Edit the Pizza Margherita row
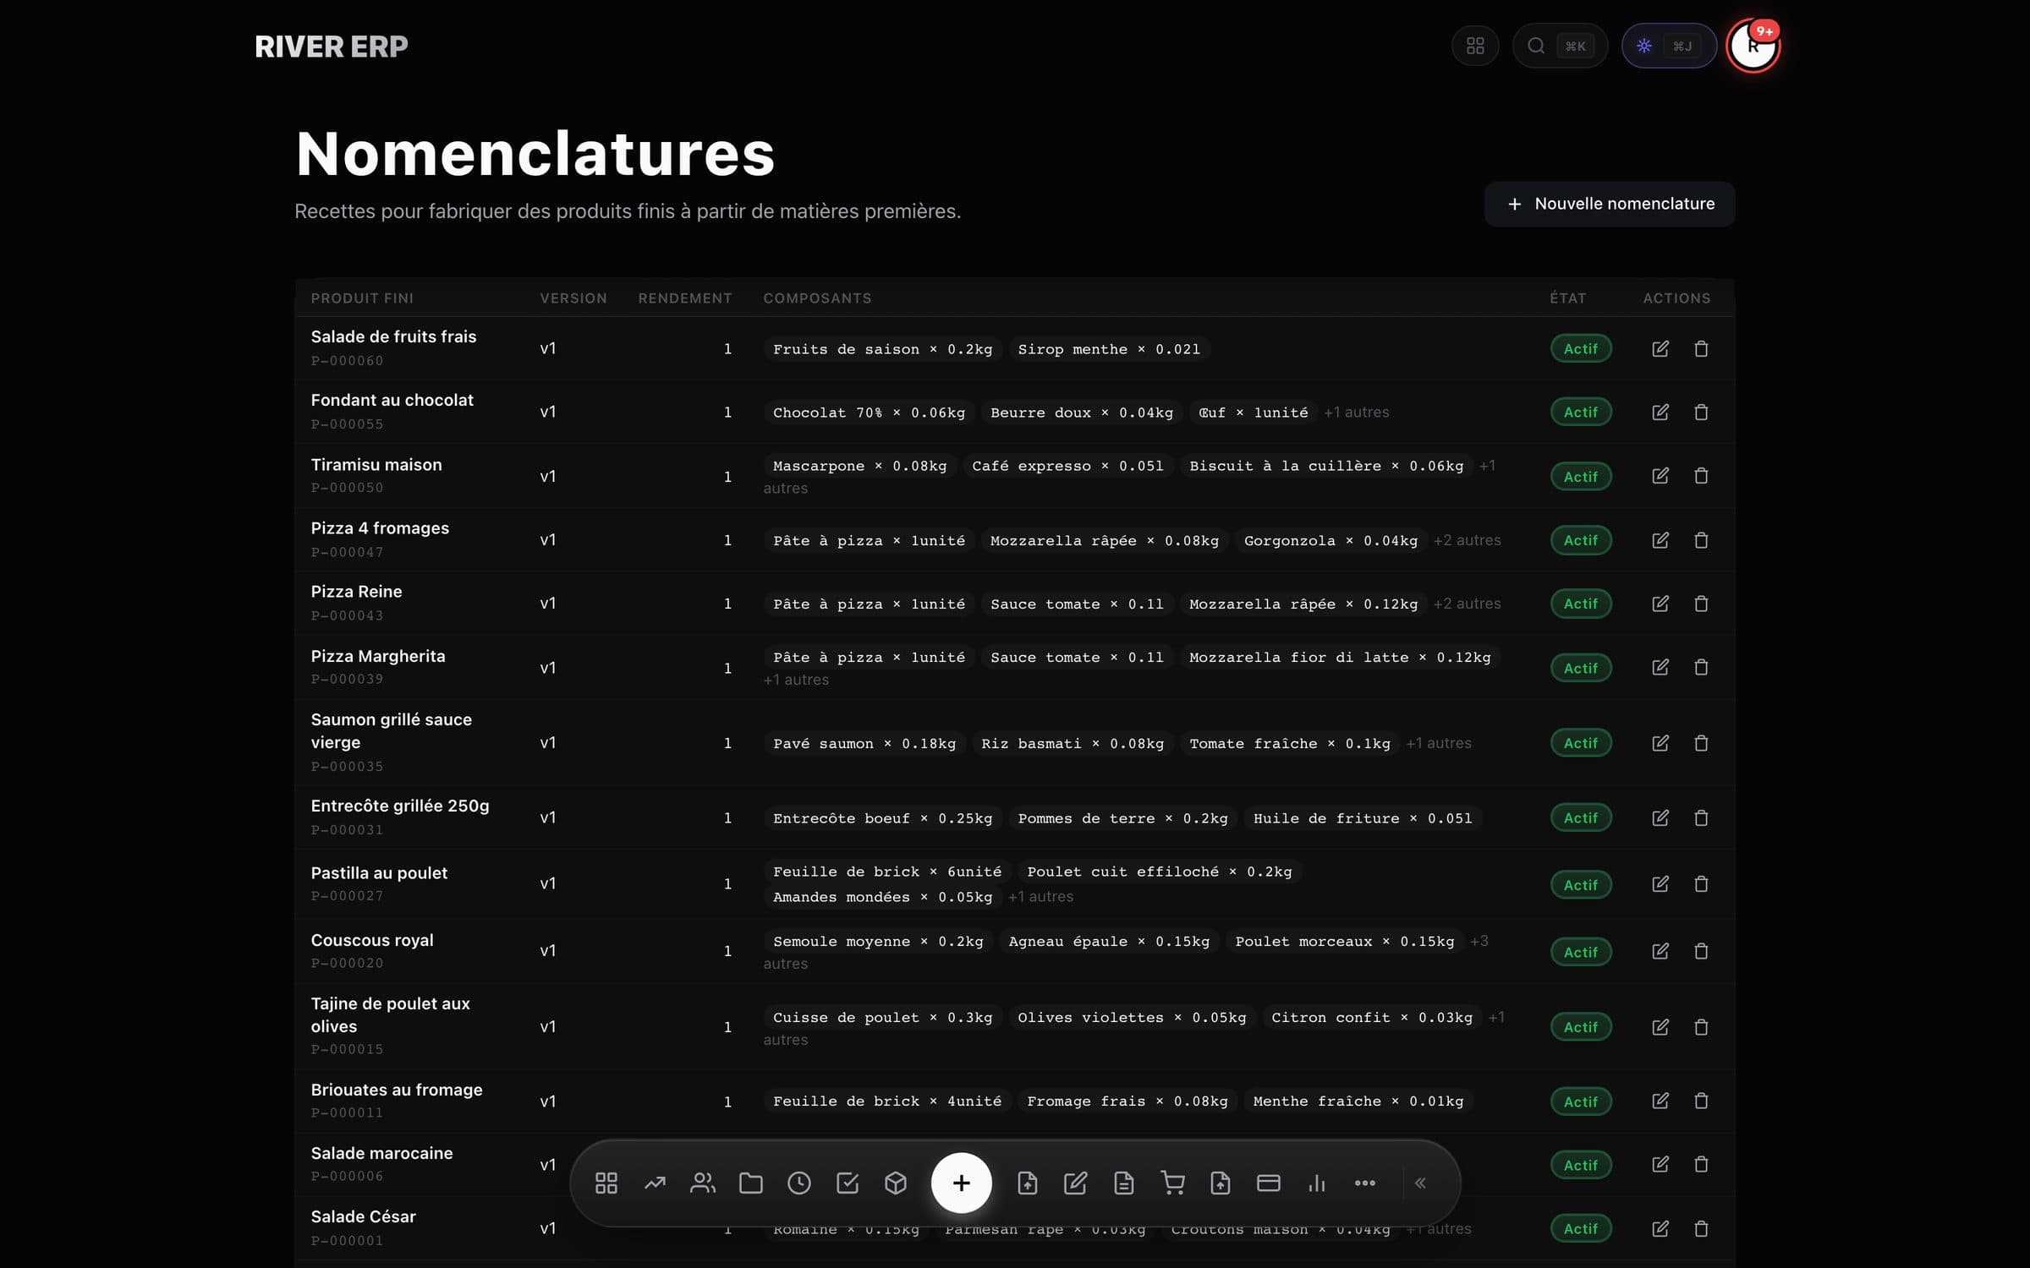The width and height of the screenshot is (2030, 1268). point(1660,668)
